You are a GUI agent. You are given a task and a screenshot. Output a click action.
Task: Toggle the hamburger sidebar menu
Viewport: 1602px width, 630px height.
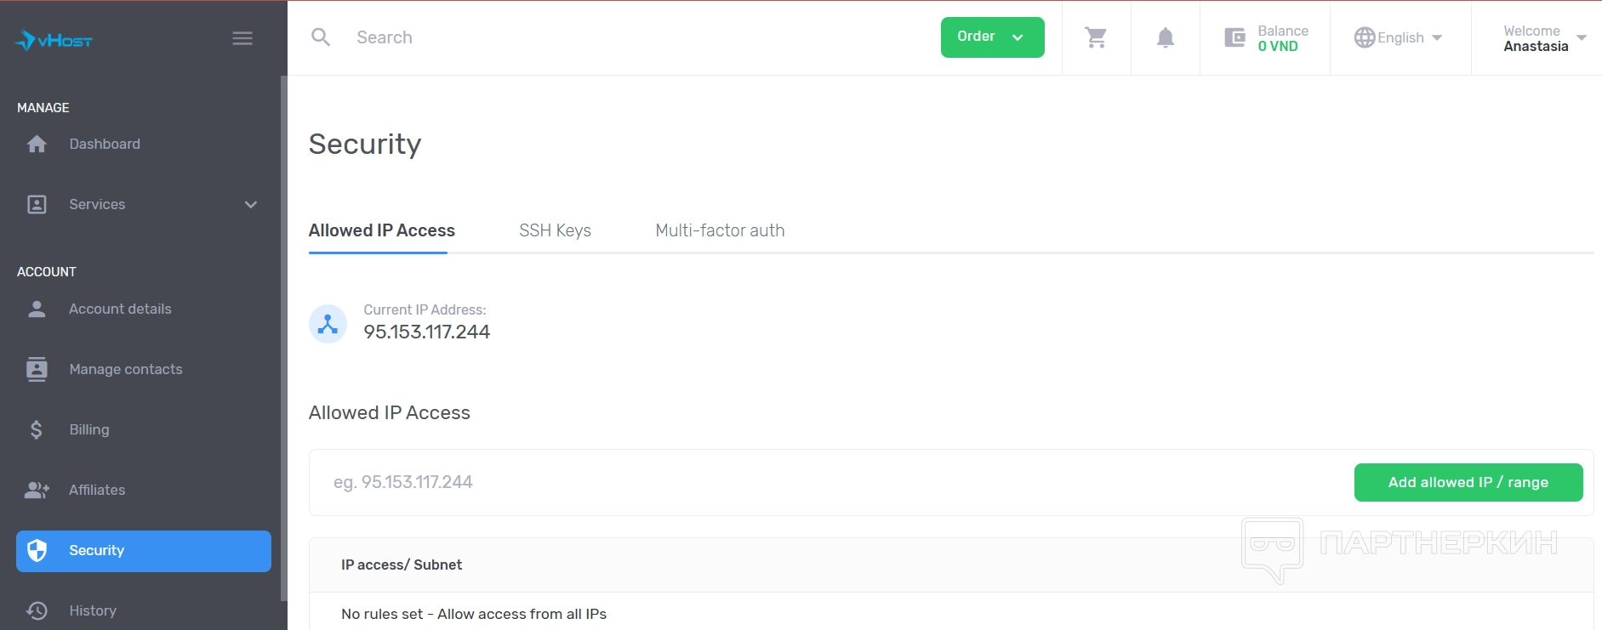[242, 38]
